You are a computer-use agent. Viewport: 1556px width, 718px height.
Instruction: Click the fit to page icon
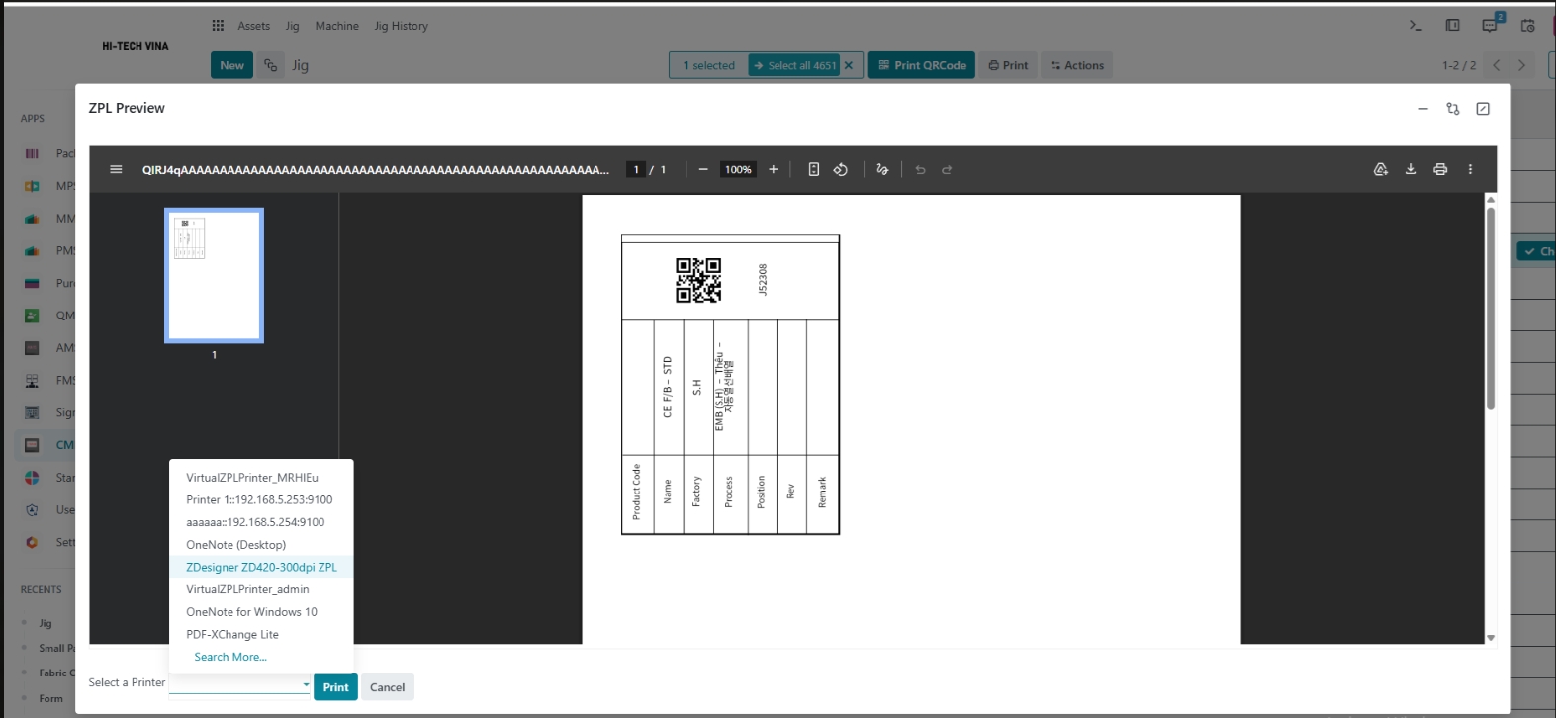[x=814, y=169]
